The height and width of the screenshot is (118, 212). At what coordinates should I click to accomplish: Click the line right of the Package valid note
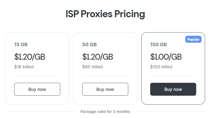pyautogui.click(x=171, y=112)
